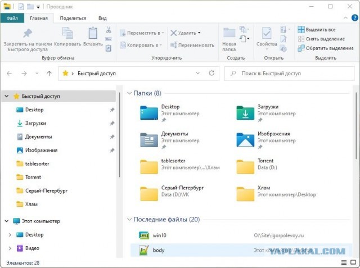Open the quick access toolbar customize dropdown

[38, 7]
